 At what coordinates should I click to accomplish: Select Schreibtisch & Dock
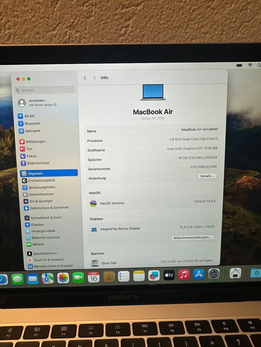click(x=43, y=218)
